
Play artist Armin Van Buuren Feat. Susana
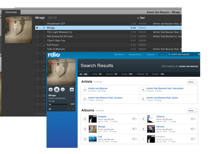tap(85, 99)
